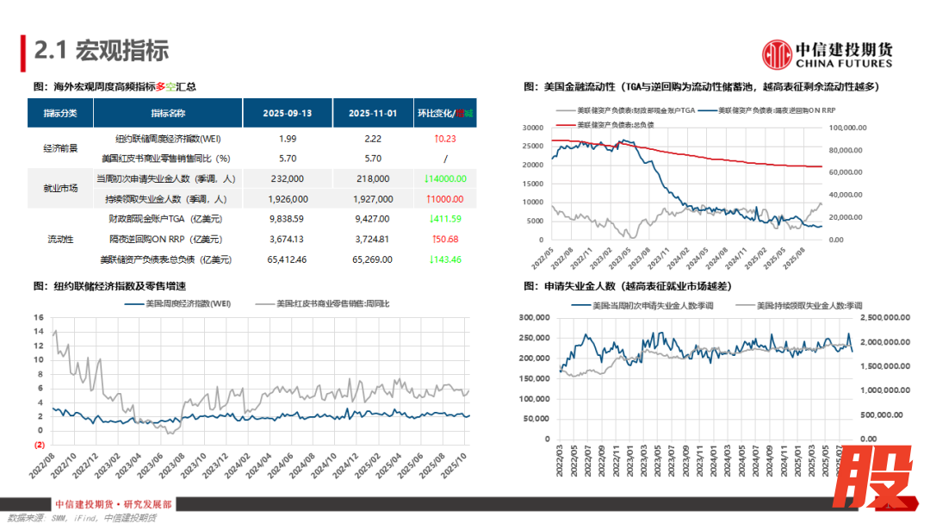Click the 中信建投期货·研究发展部 footer text
Screen dimensions: 930x524
point(113,505)
